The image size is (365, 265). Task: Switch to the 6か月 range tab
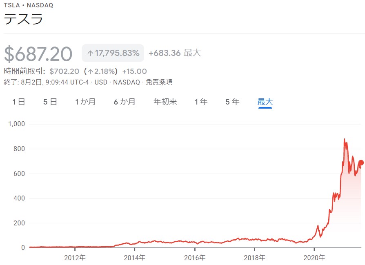125,102
